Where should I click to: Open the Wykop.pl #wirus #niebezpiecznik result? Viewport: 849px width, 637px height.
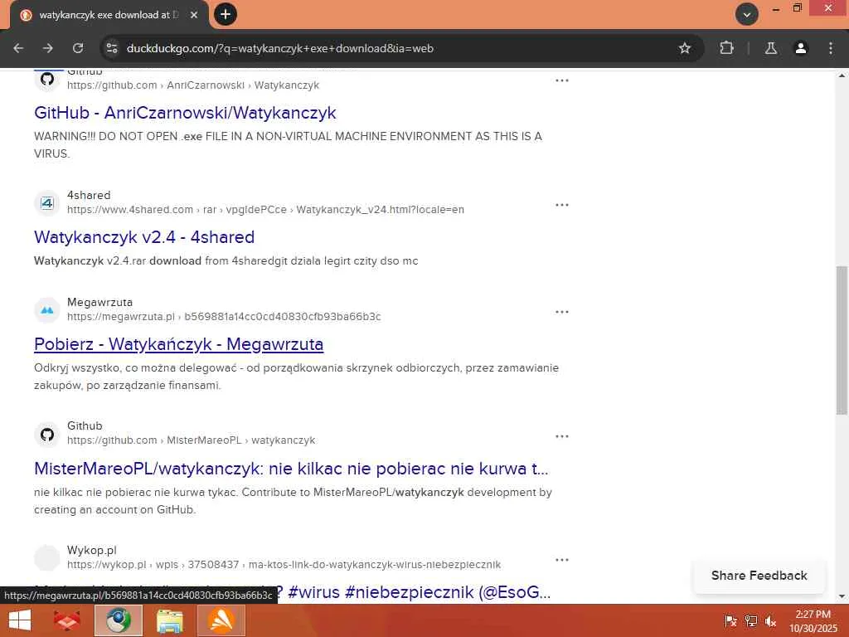click(x=420, y=592)
